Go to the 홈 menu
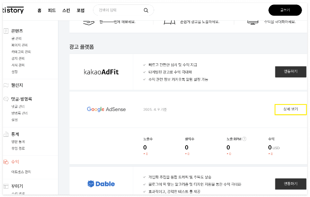This screenshot has width=310, height=197. click(39, 10)
